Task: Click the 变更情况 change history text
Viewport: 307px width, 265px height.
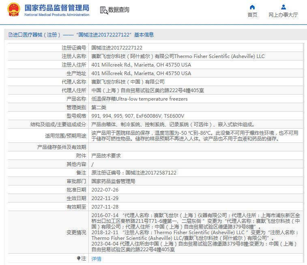Action: [76, 232]
